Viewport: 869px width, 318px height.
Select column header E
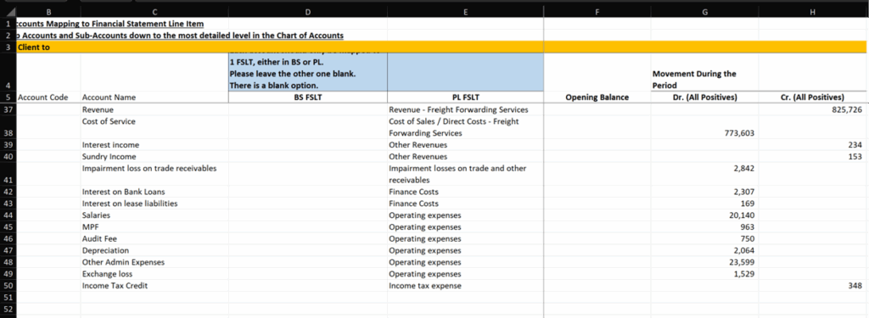pyautogui.click(x=465, y=11)
